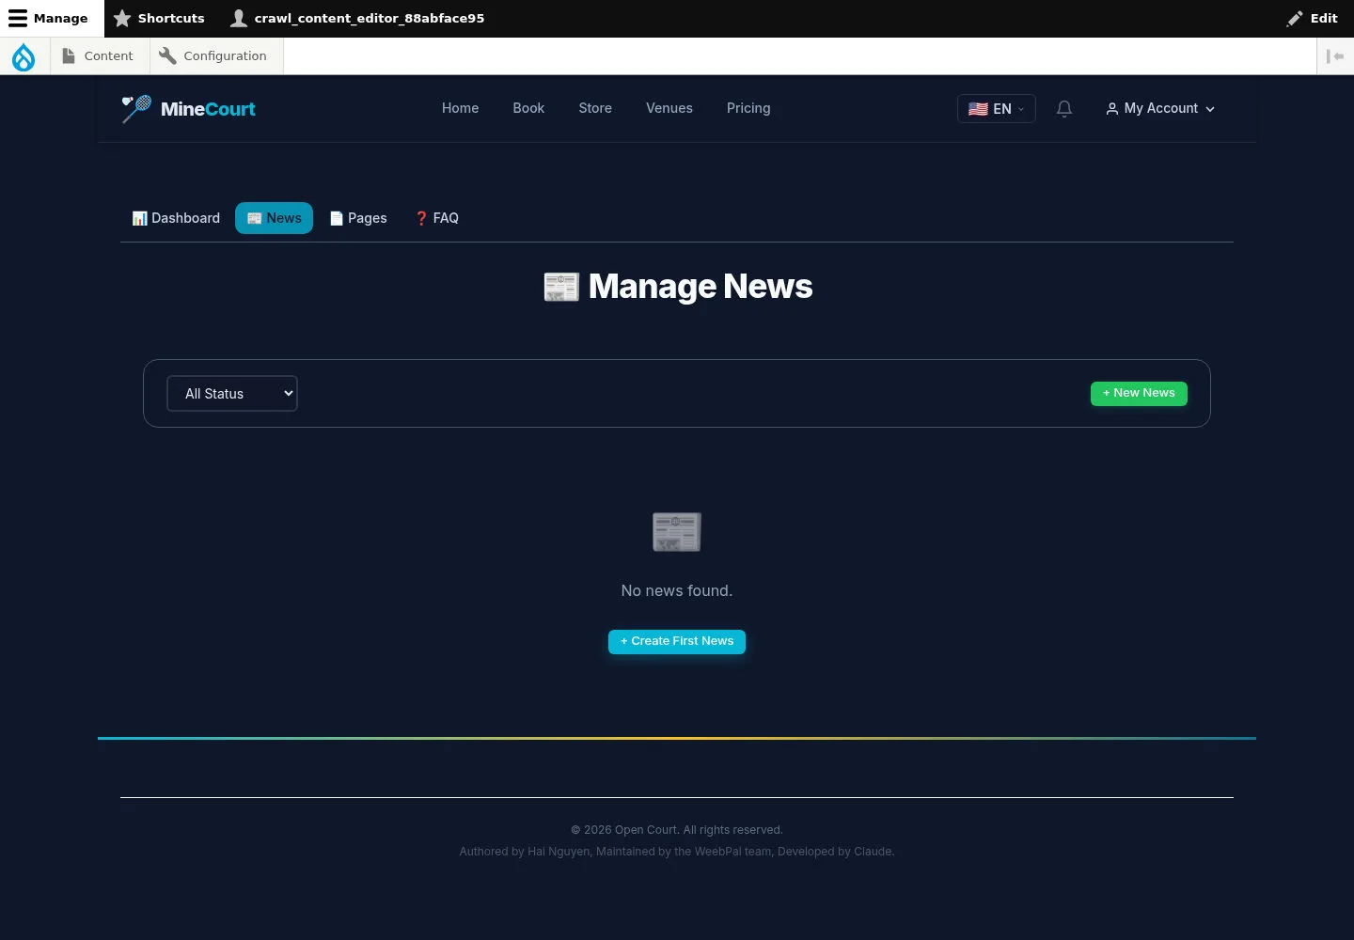Screen dimensions: 1354x940
Task: Expand the EN language selector
Action: click(x=997, y=108)
